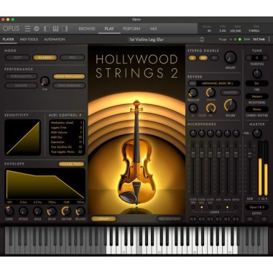Open the three-dot options menu icon

(269, 40)
